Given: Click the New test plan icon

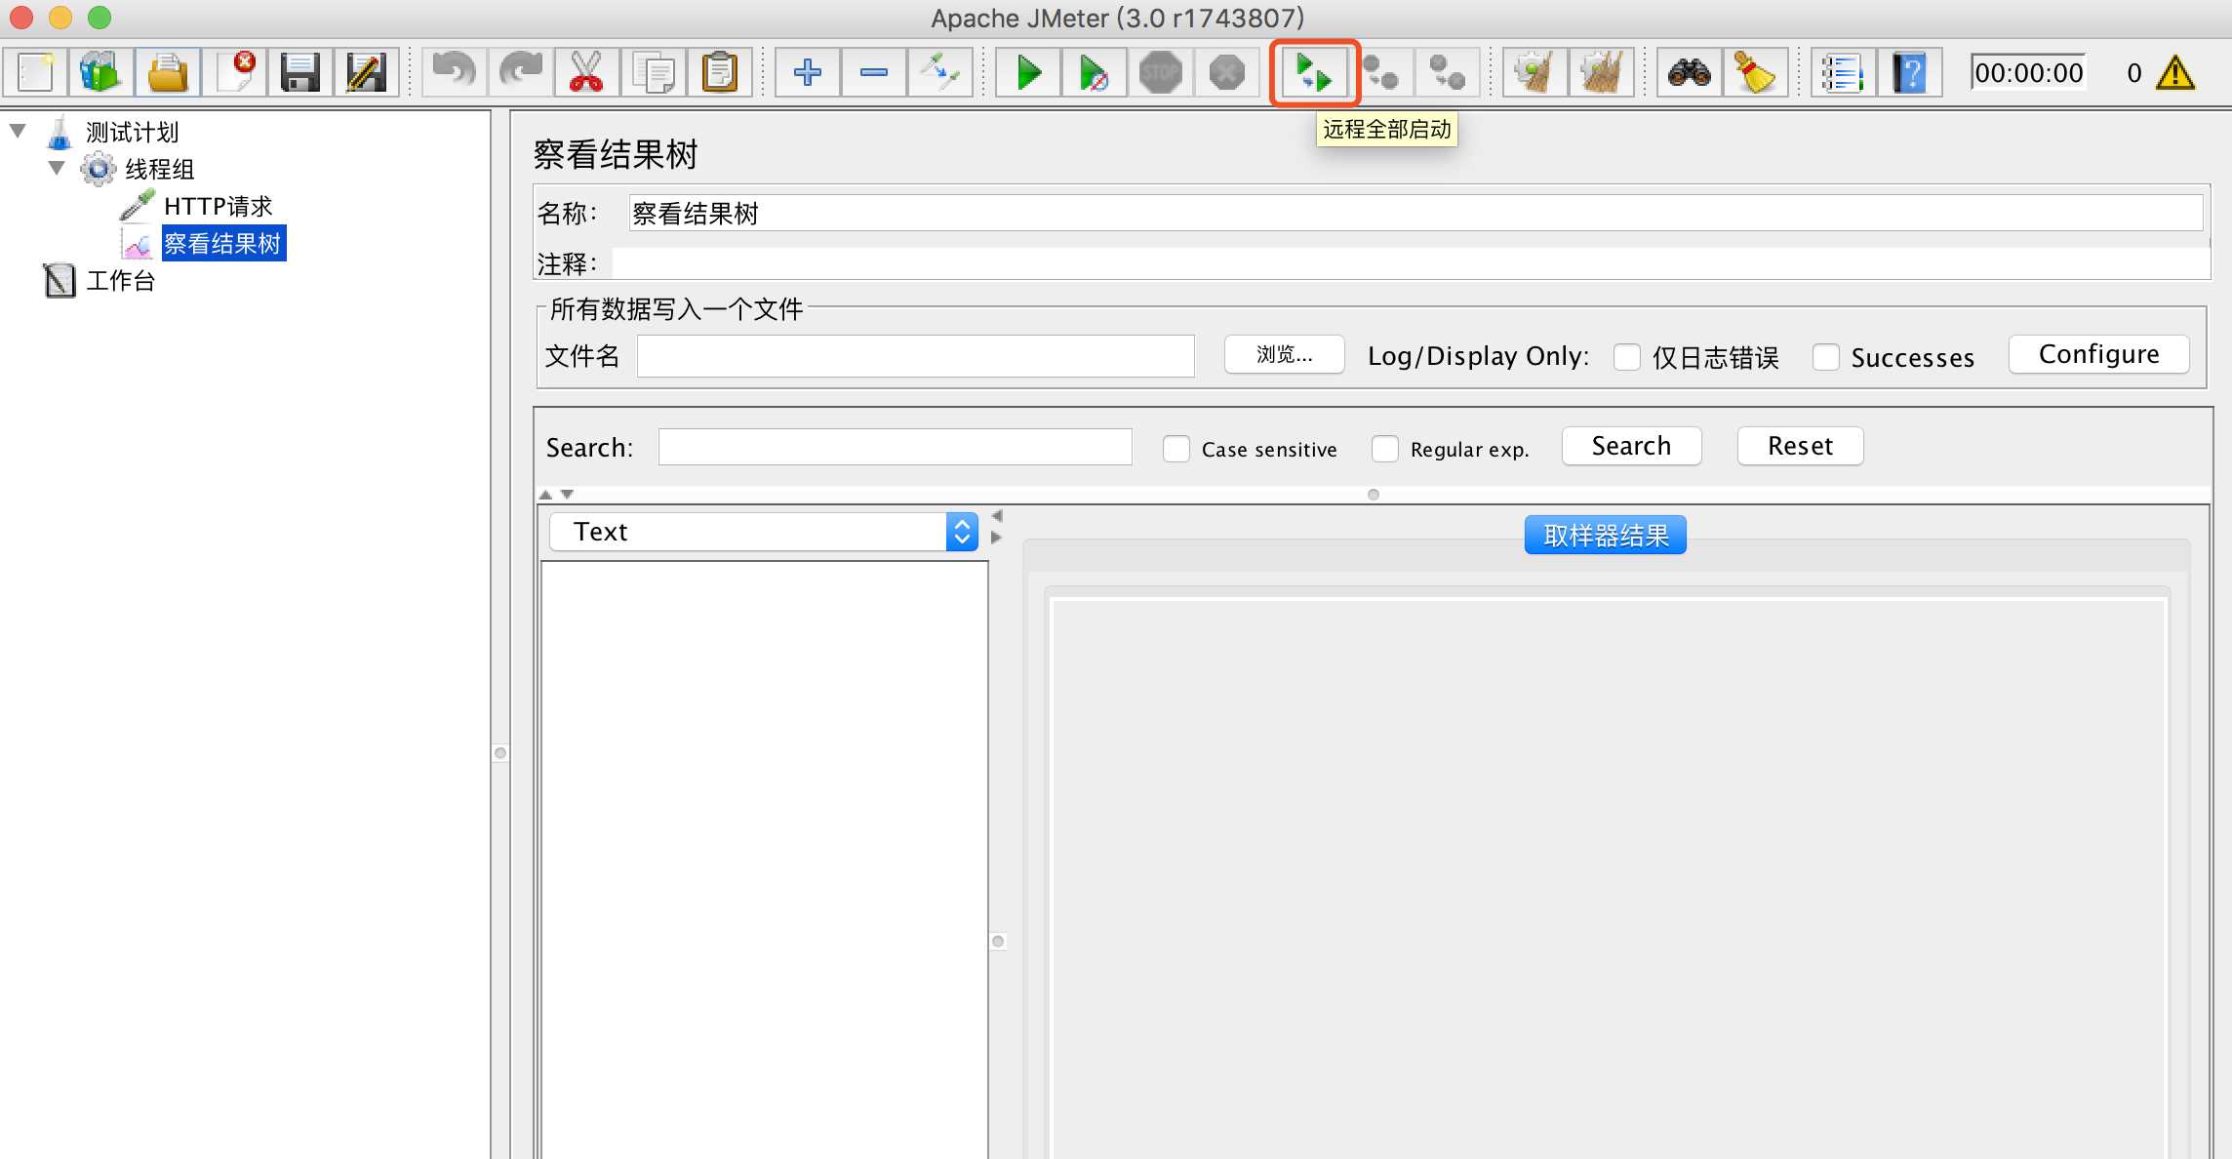Looking at the screenshot, I should (35, 72).
